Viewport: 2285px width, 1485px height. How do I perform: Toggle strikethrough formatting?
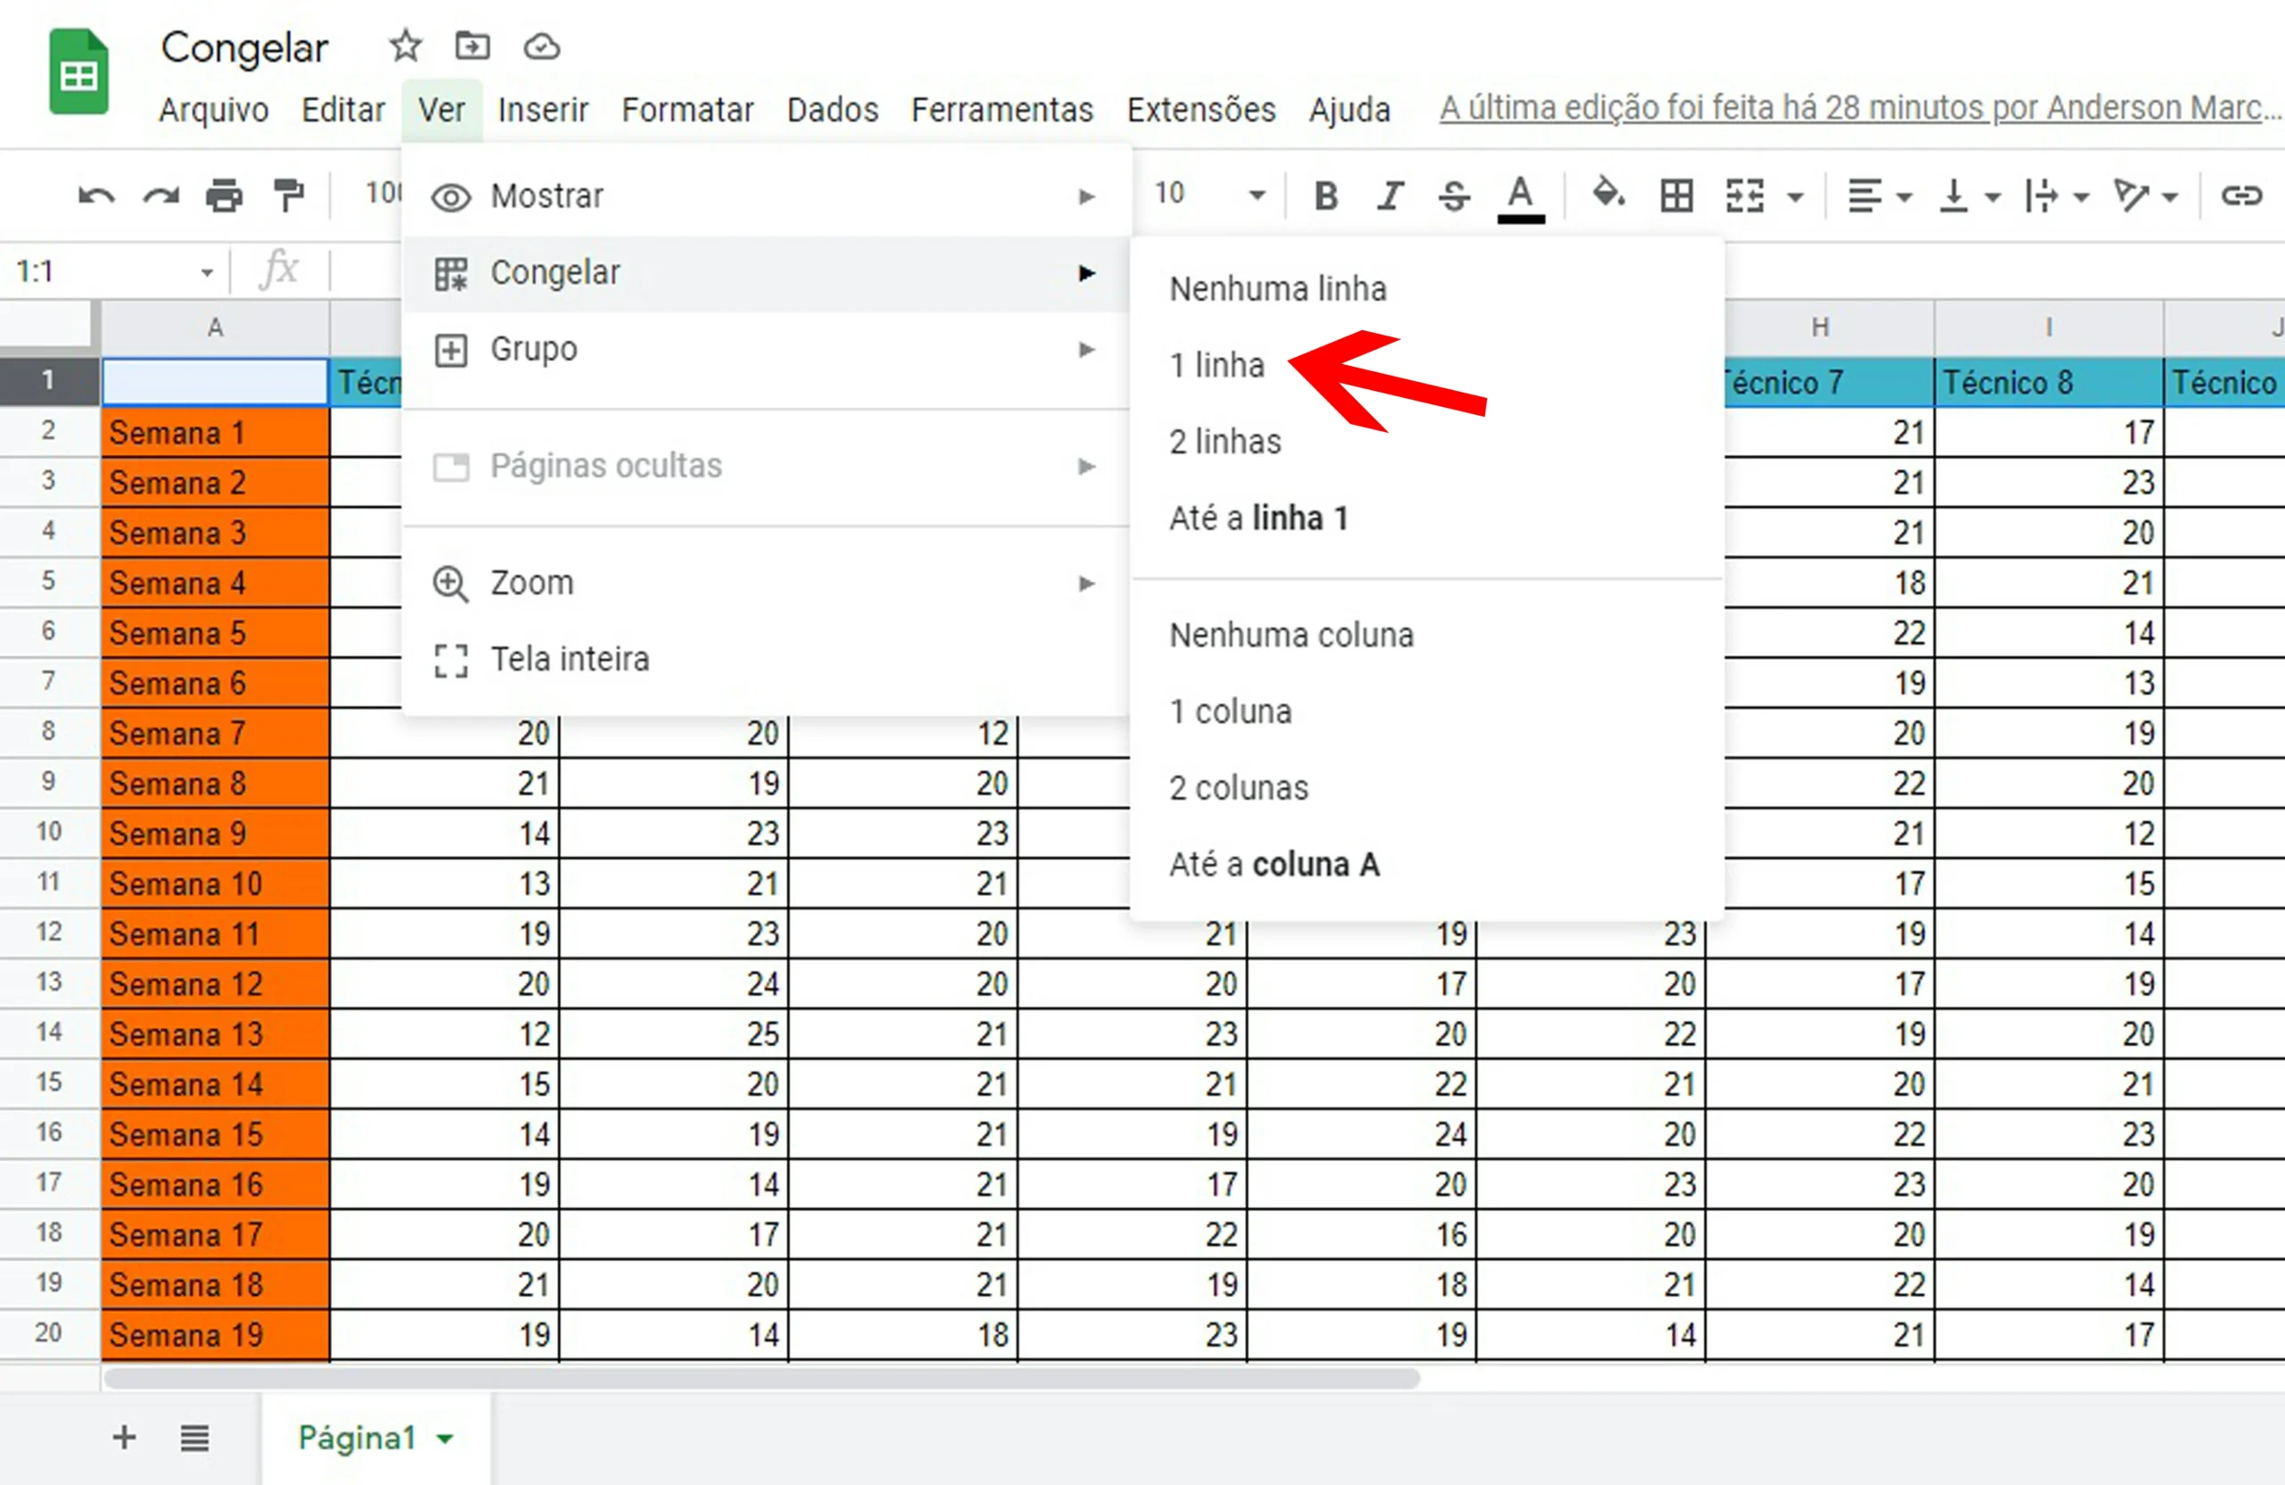[1454, 195]
